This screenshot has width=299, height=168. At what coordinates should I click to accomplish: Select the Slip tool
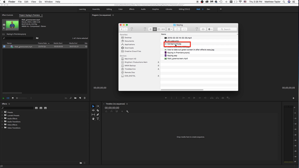pyautogui.click(x=93, y=115)
